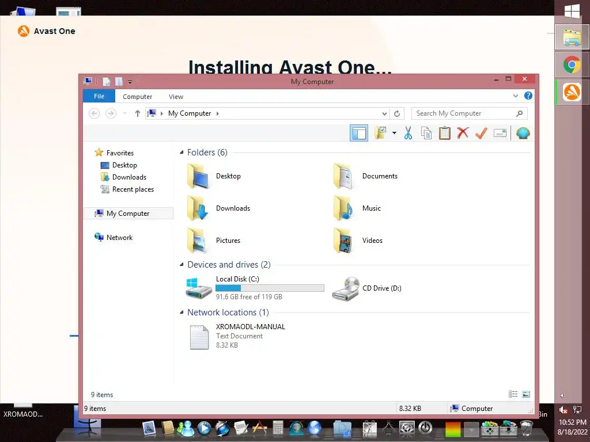This screenshot has height=442, width=590.
Task: Click the quick access Properties icon in title bar
Action: point(107,81)
